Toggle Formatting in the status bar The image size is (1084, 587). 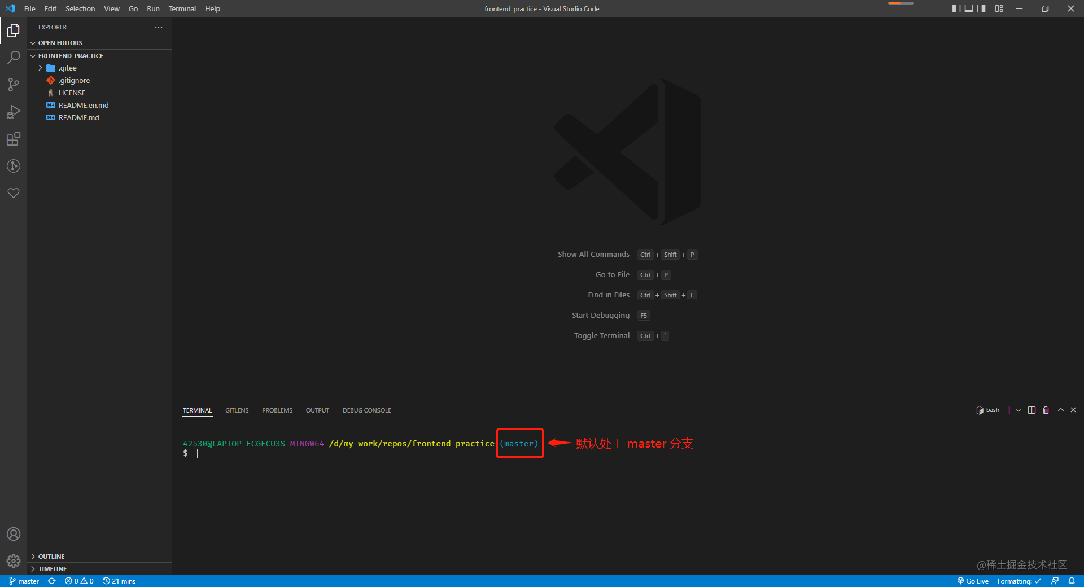tap(1019, 581)
